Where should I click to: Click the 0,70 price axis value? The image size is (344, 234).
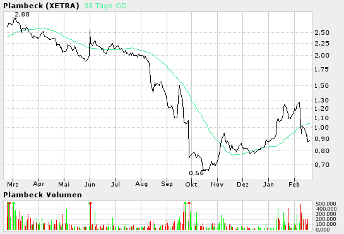(x=322, y=165)
